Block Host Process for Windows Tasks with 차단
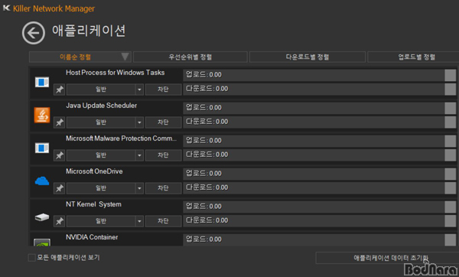 (x=164, y=90)
